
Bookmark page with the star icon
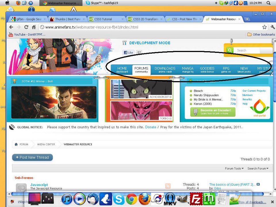[x=264, y=27]
